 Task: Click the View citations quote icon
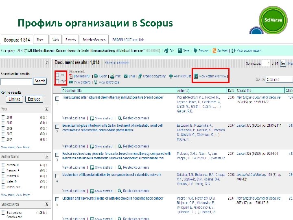pos(71,82)
